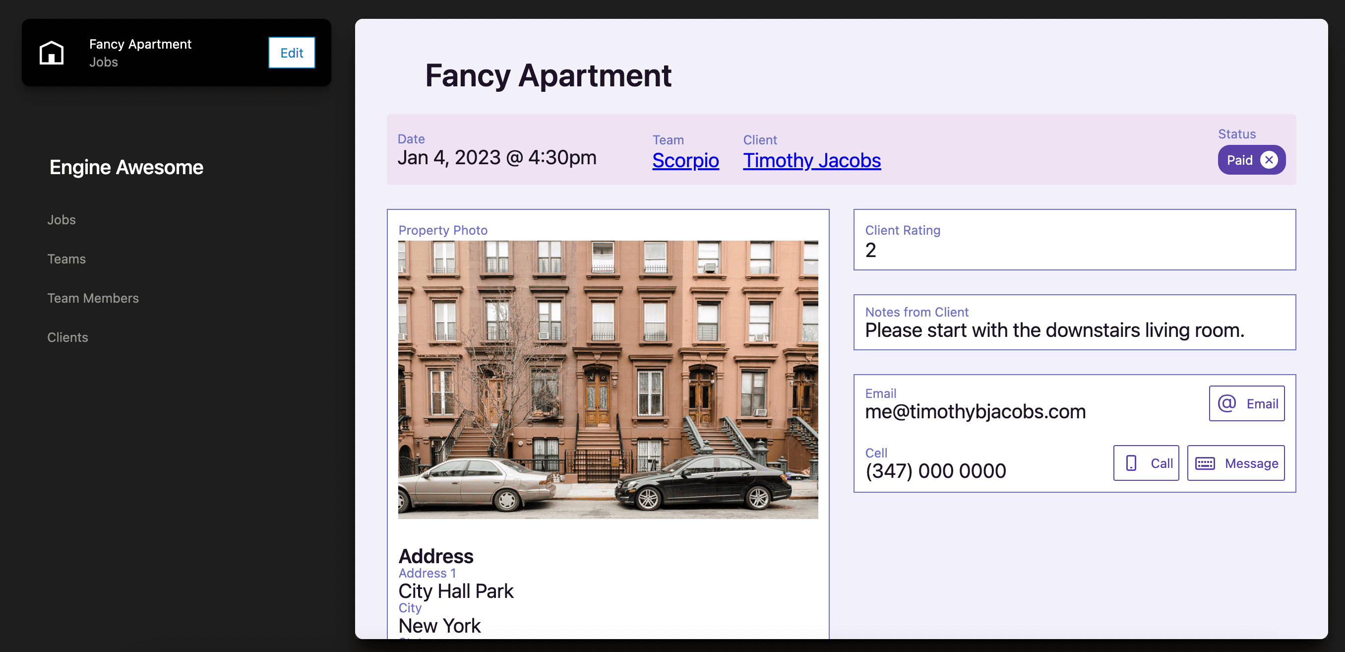Image resolution: width=1345 pixels, height=652 pixels.
Task: Click the X icon on Paid status
Action: (x=1269, y=160)
